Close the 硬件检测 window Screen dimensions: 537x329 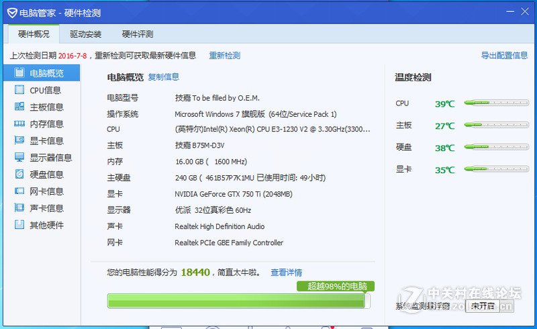coord(525,11)
